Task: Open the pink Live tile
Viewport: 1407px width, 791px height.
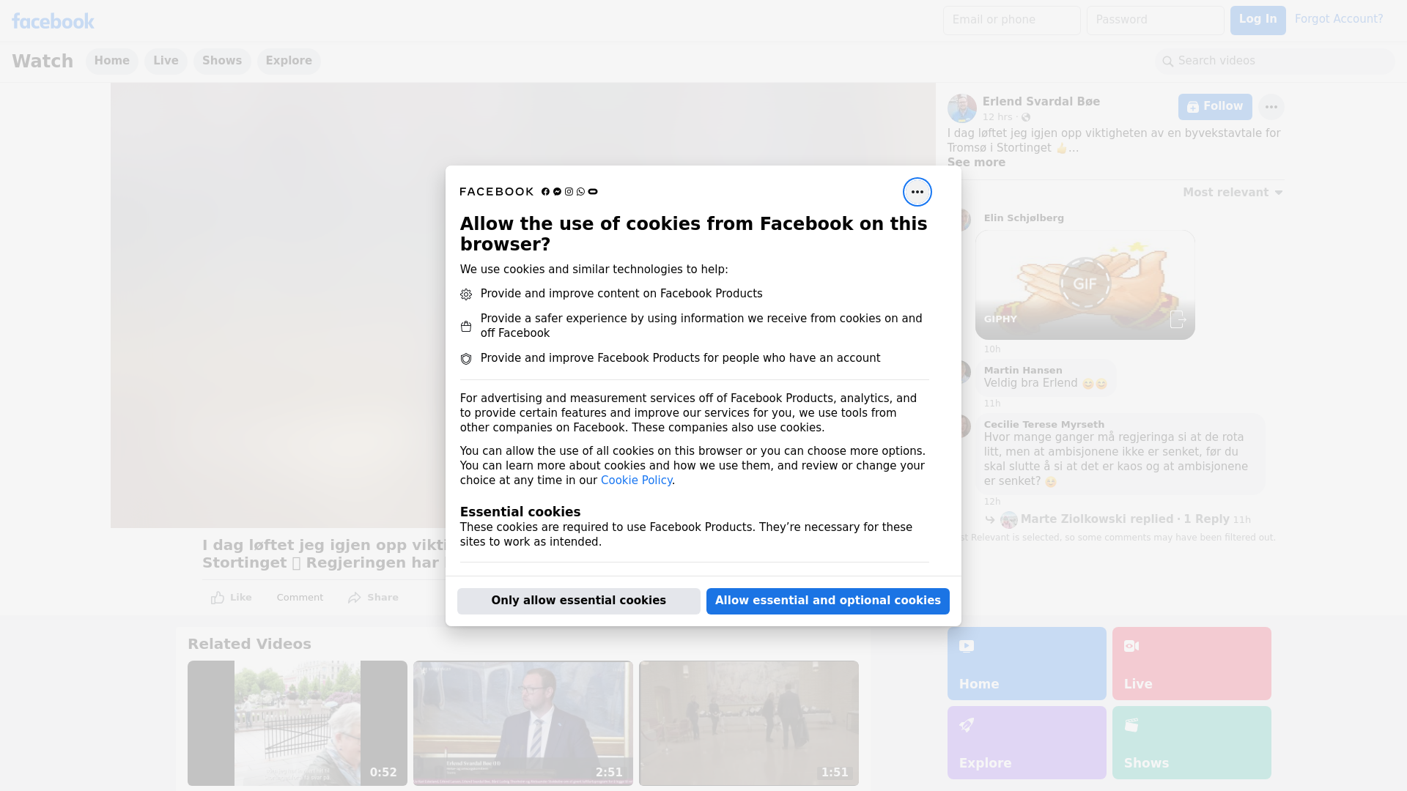Action: [1191, 664]
